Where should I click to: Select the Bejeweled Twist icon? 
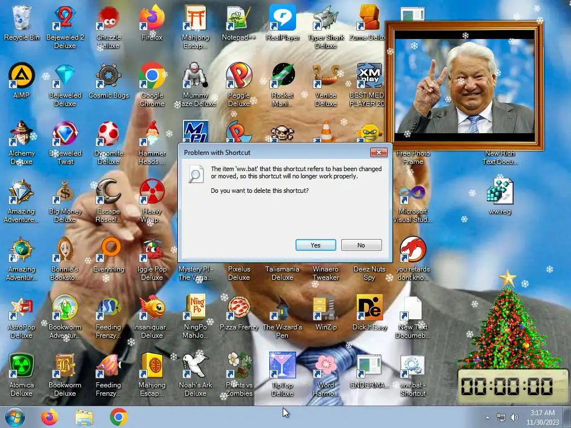point(65,143)
